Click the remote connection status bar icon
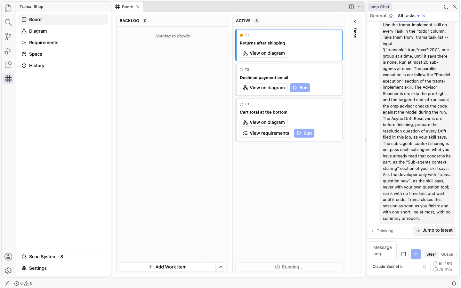The width and height of the screenshot is (461, 288). click(7, 284)
